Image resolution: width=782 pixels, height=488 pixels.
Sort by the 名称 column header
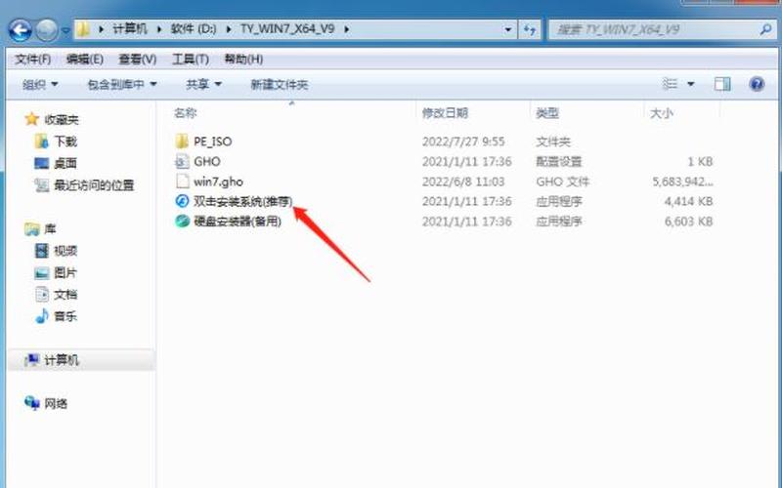tap(185, 113)
